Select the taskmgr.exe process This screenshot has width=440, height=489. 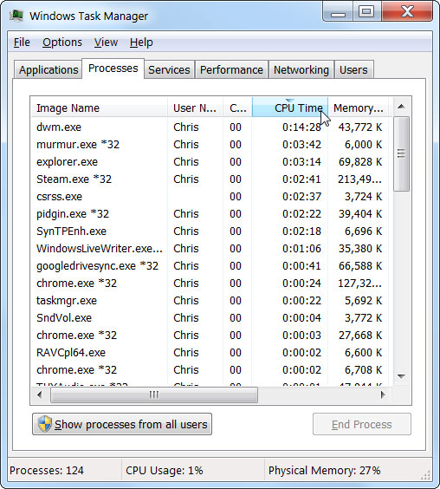pyautogui.click(x=210, y=301)
